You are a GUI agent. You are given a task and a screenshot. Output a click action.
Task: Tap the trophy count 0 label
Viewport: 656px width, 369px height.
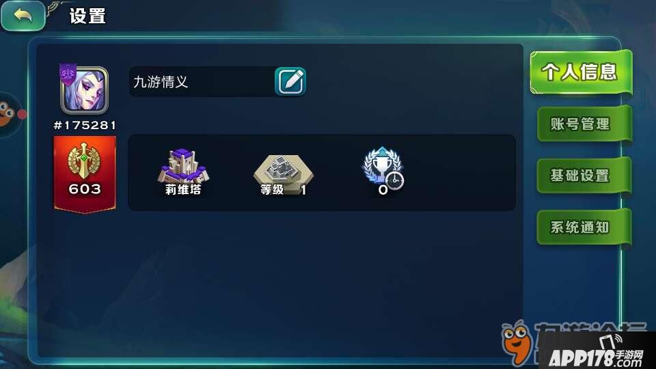[383, 191]
